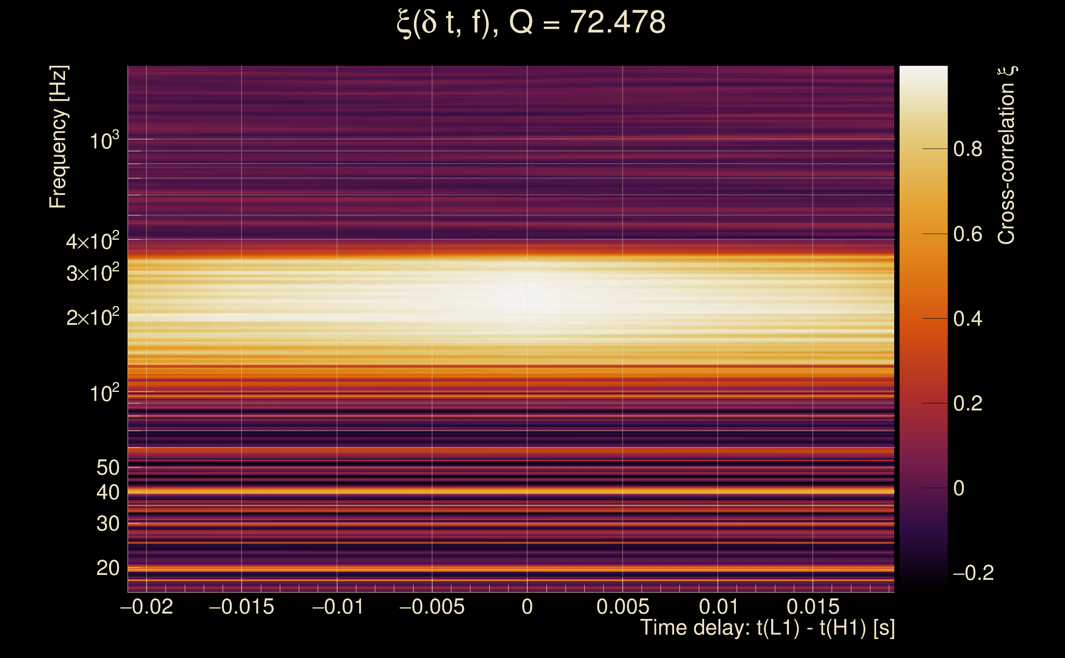Image resolution: width=1065 pixels, height=658 pixels.
Task: Click the -0.005 time delay tick label
Action: pos(432,607)
